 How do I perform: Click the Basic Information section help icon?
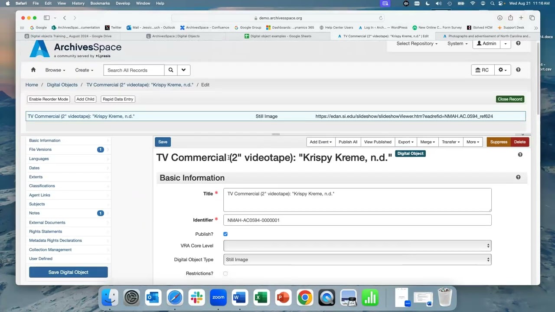point(518,177)
